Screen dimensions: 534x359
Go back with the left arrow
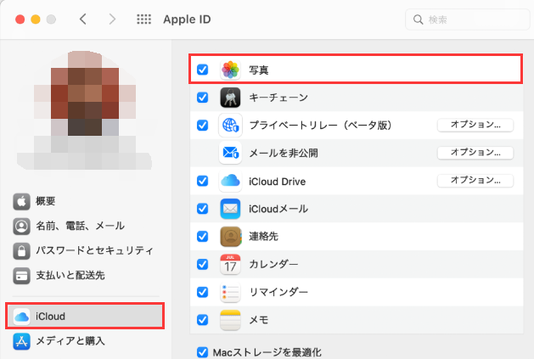pyautogui.click(x=82, y=20)
